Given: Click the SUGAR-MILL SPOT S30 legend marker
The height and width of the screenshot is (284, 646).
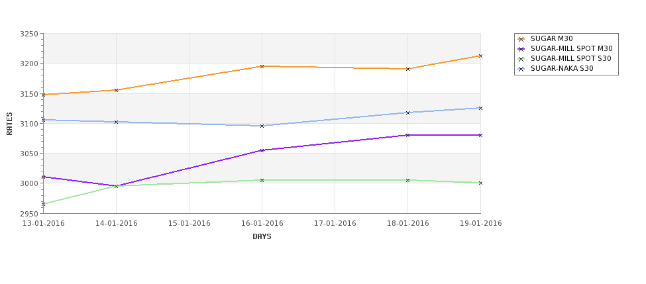Looking at the screenshot, I should [x=521, y=59].
